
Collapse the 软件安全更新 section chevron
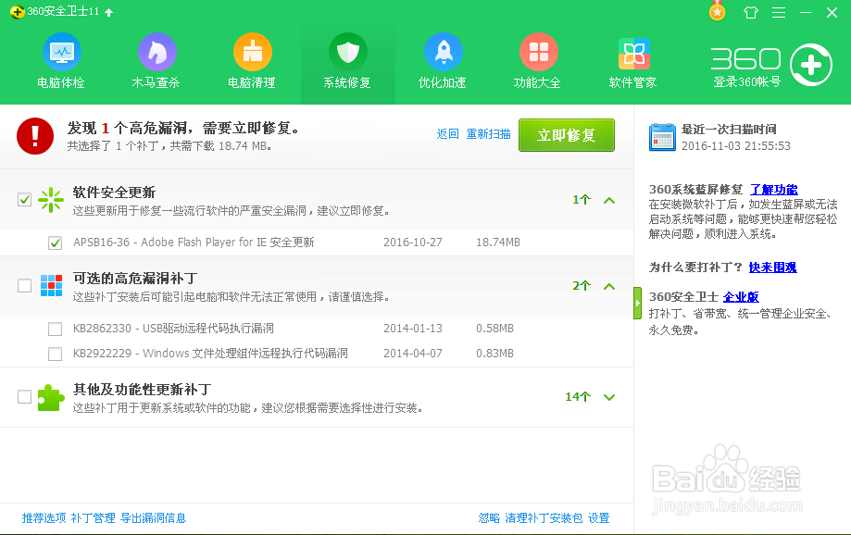(609, 200)
